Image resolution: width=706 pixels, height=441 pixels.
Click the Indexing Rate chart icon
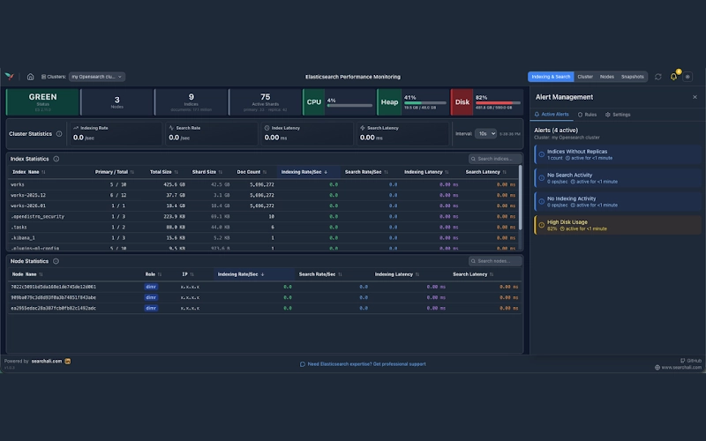click(76, 128)
